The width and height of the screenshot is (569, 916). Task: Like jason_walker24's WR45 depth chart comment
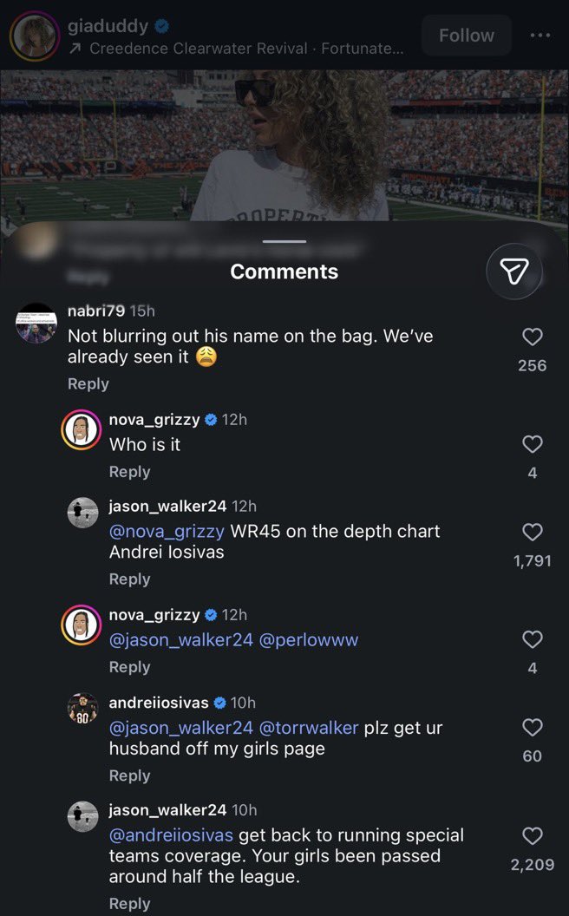click(x=532, y=532)
